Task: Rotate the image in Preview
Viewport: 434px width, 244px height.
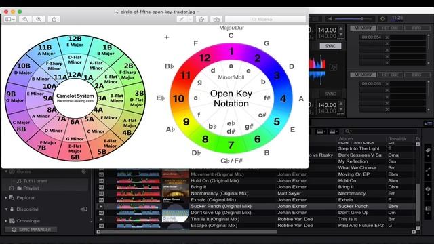Action: click(201, 20)
